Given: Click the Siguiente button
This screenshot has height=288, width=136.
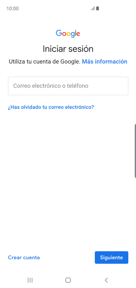Looking at the screenshot, I should tap(112, 257).
